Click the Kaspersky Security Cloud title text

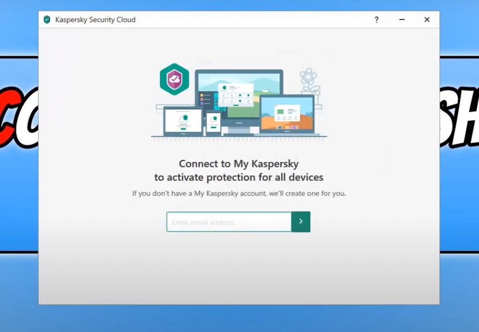pyautogui.click(x=95, y=20)
